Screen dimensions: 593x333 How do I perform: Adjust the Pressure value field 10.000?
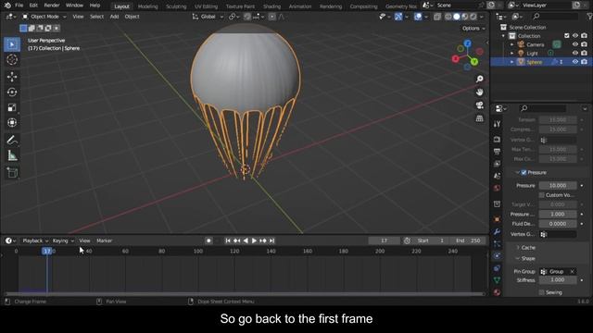coord(558,185)
